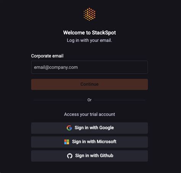Click the divider line left of Or
This screenshot has height=173, width=181.
tap(59, 100)
